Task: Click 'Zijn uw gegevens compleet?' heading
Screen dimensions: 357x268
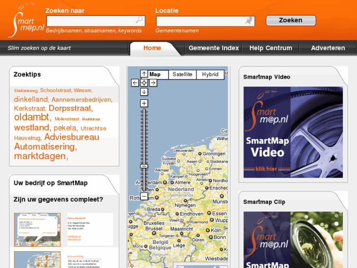Action: [58, 200]
